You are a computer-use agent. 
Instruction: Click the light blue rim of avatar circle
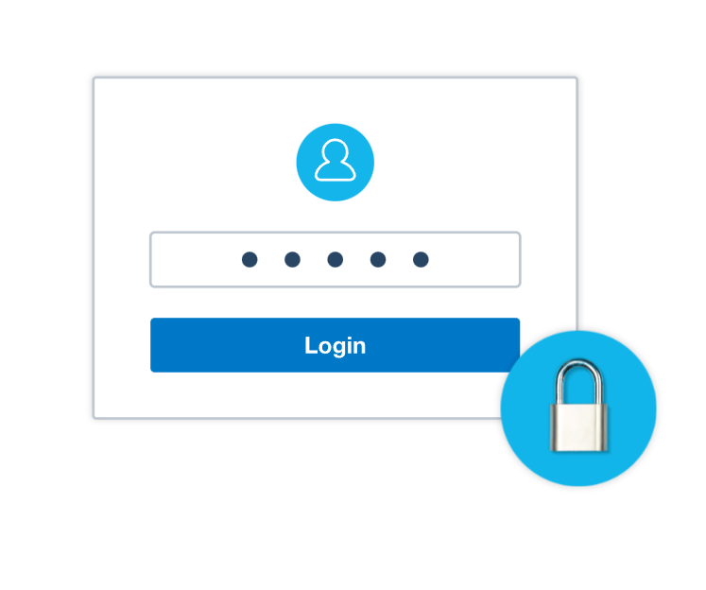click(x=300, y=162)
